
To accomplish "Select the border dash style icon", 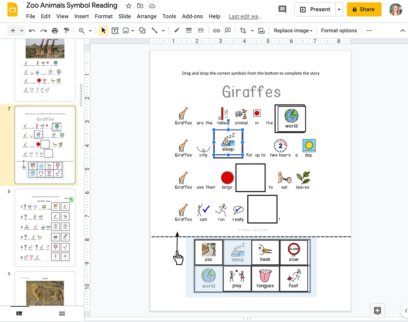I will pyautogui.click(x=200, y=30).
